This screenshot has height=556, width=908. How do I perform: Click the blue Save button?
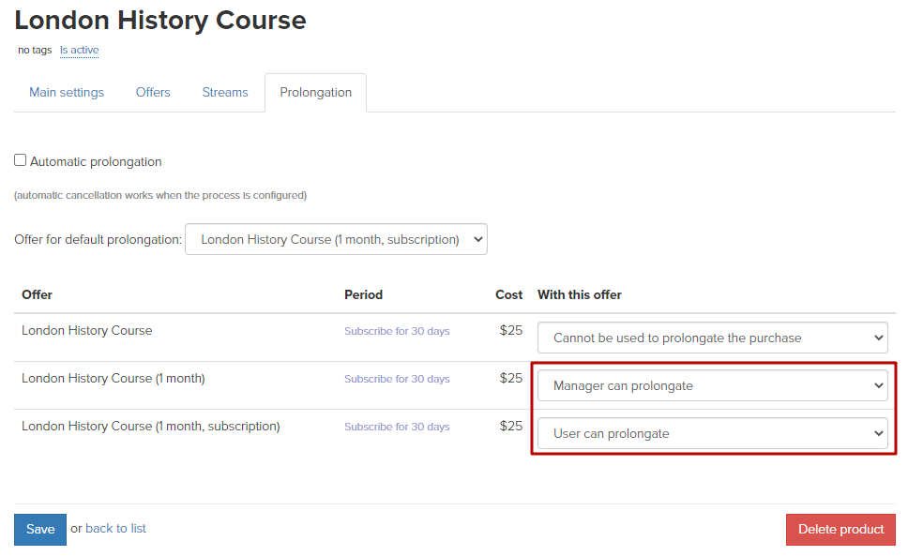40,530
